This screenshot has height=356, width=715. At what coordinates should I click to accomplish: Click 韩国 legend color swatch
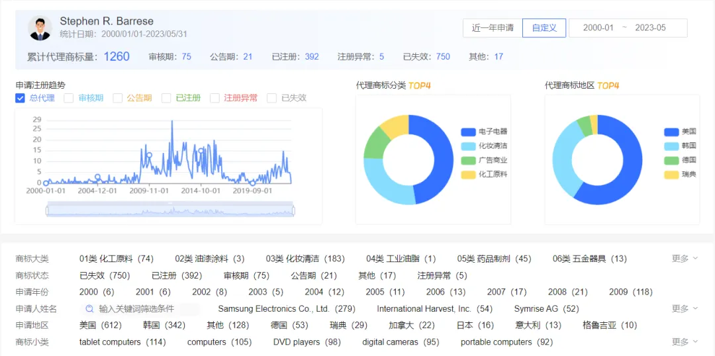click(x=671, y=146)
